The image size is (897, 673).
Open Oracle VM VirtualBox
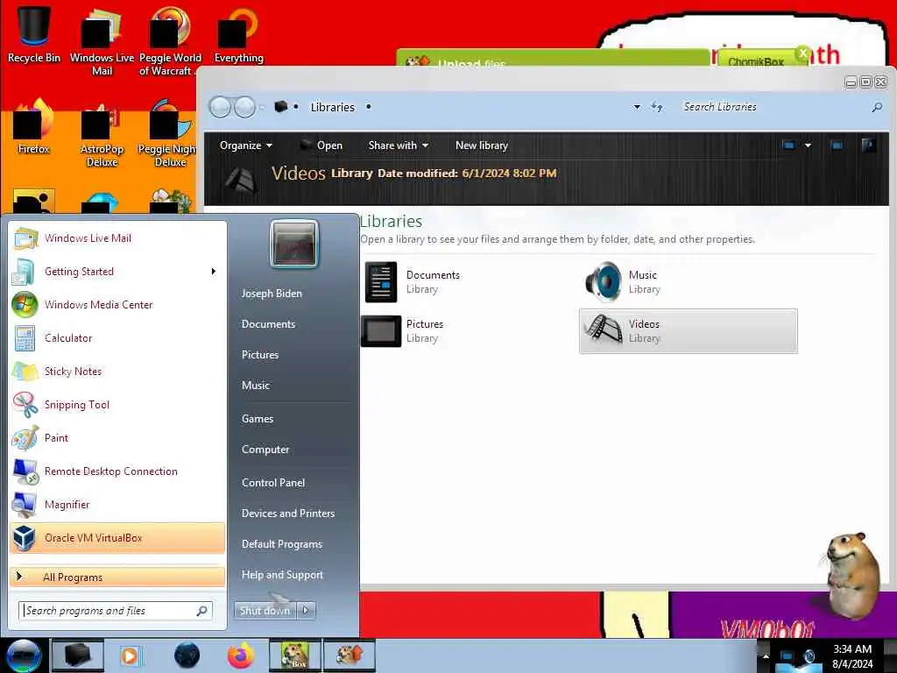pyautogui.click(x=117, y=538)
